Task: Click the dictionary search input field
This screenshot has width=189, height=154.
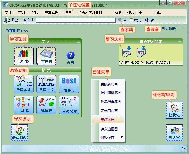Action: 76,20
